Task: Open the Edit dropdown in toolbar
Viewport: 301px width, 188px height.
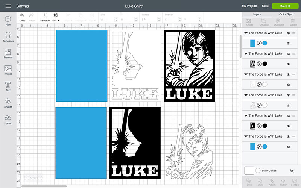Action: (x=56, y=17)
